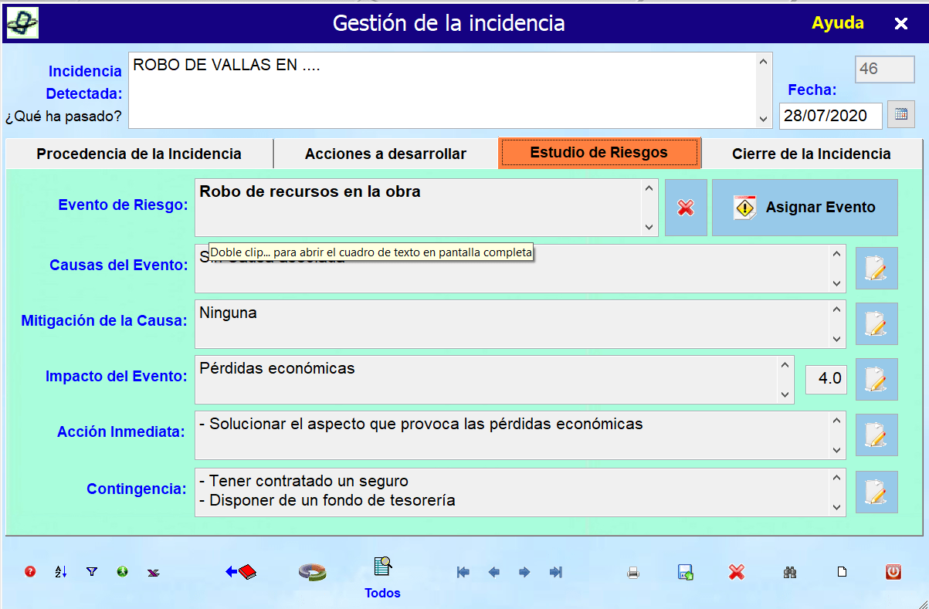Screen dimensions: 929x609
Task: Click the green round icon in bottom toolbar
Action: point(122,572)
